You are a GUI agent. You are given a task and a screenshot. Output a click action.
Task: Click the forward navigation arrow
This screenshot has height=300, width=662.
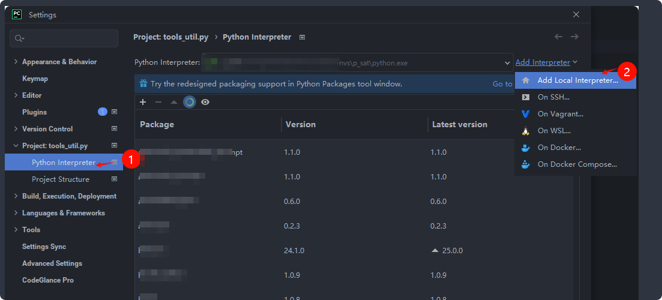[x=574, y=37]
